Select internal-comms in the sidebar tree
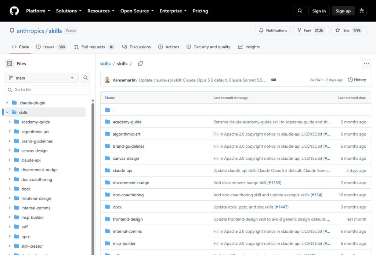376x255 pixels. [x=36, y=208]
